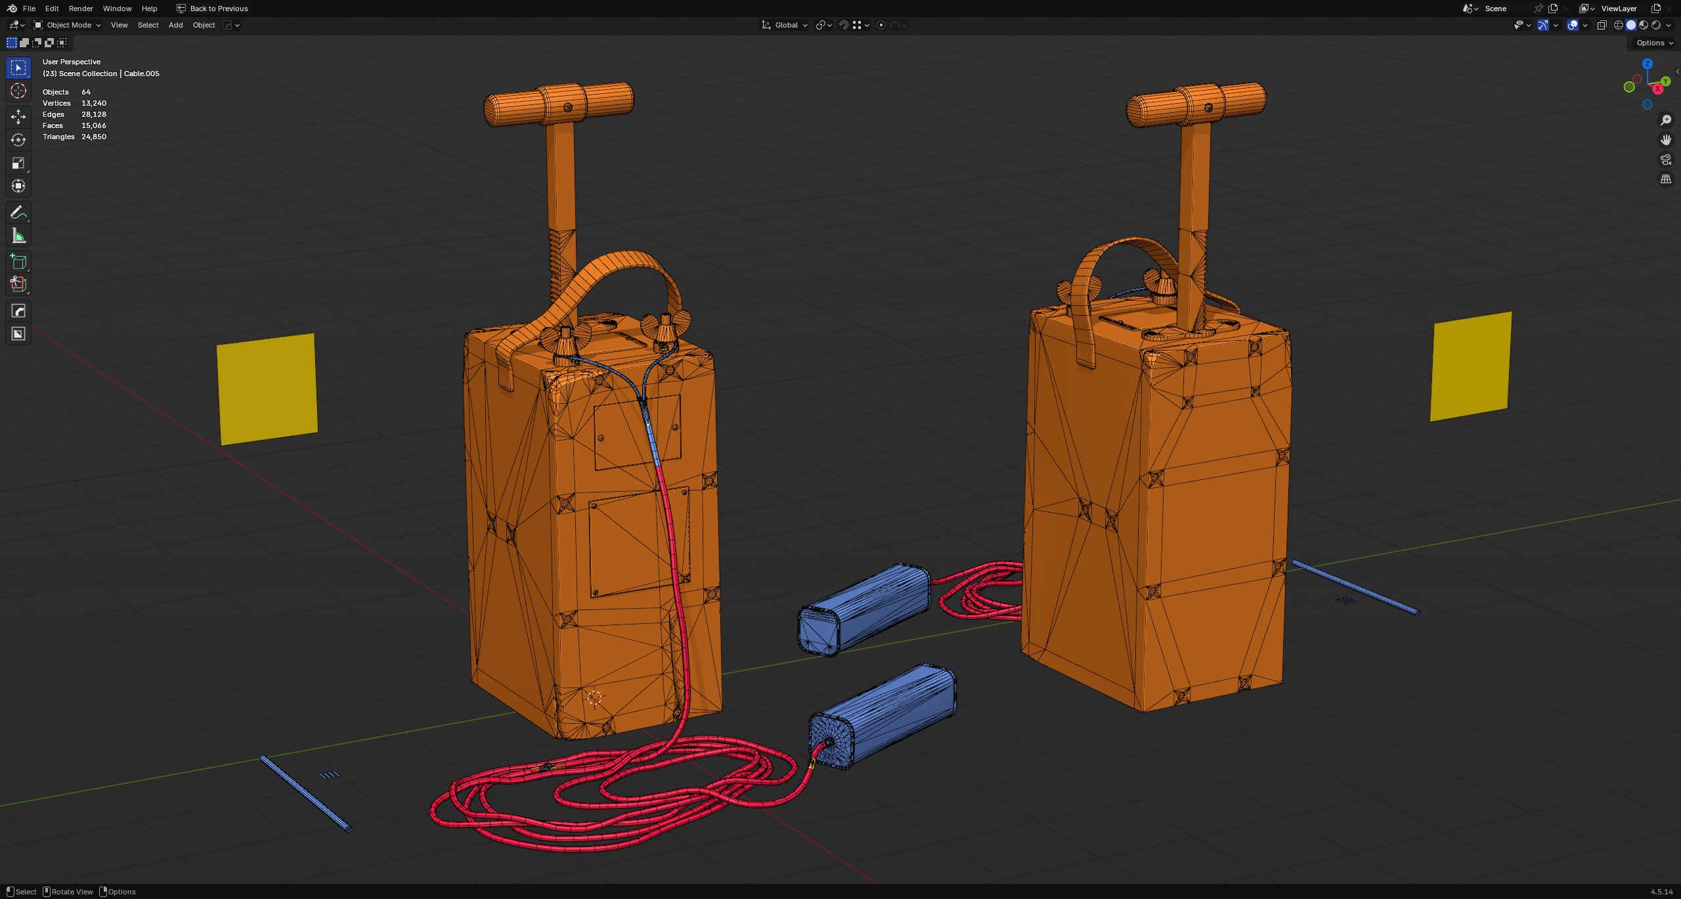Viewport: 1681px width, 899px height.
Task: Toggle gizmo display
Action: click(1543, 25)
